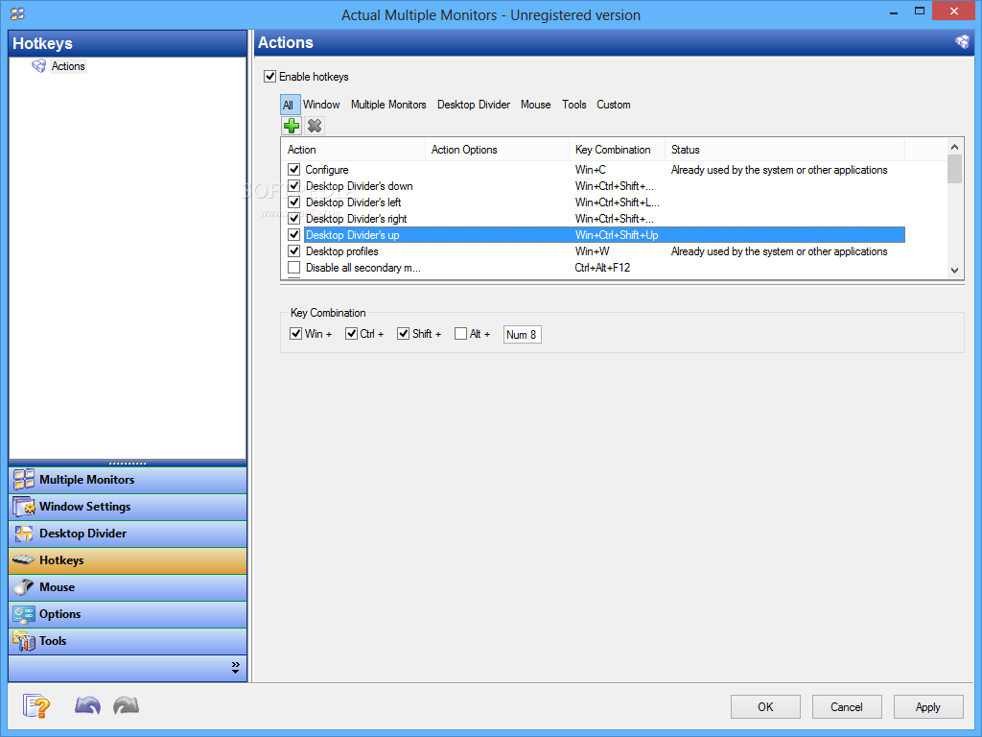This screenshot has width=982, height=737.
Task: Open the Mouse sidebar section
Action: click(128, 588)
